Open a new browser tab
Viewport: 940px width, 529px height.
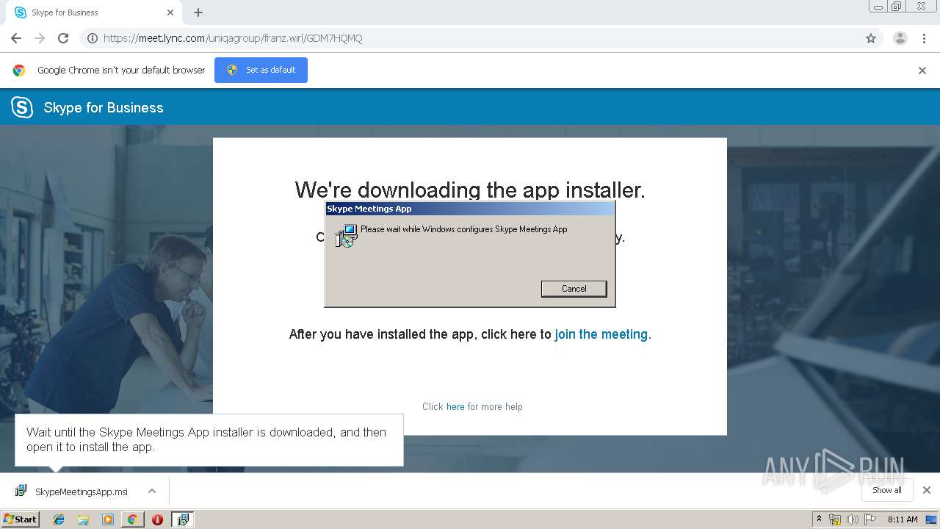click(198, 12)
